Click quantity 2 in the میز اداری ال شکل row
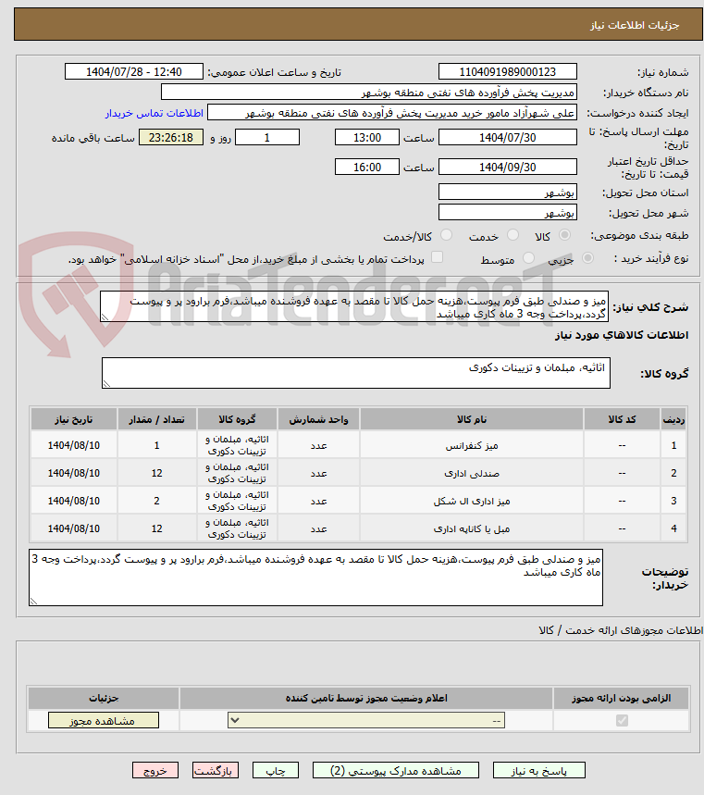The image size is (704, 795). pos(156,501)
